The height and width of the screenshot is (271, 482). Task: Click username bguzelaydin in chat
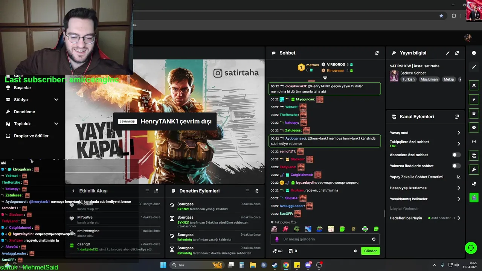306,183
